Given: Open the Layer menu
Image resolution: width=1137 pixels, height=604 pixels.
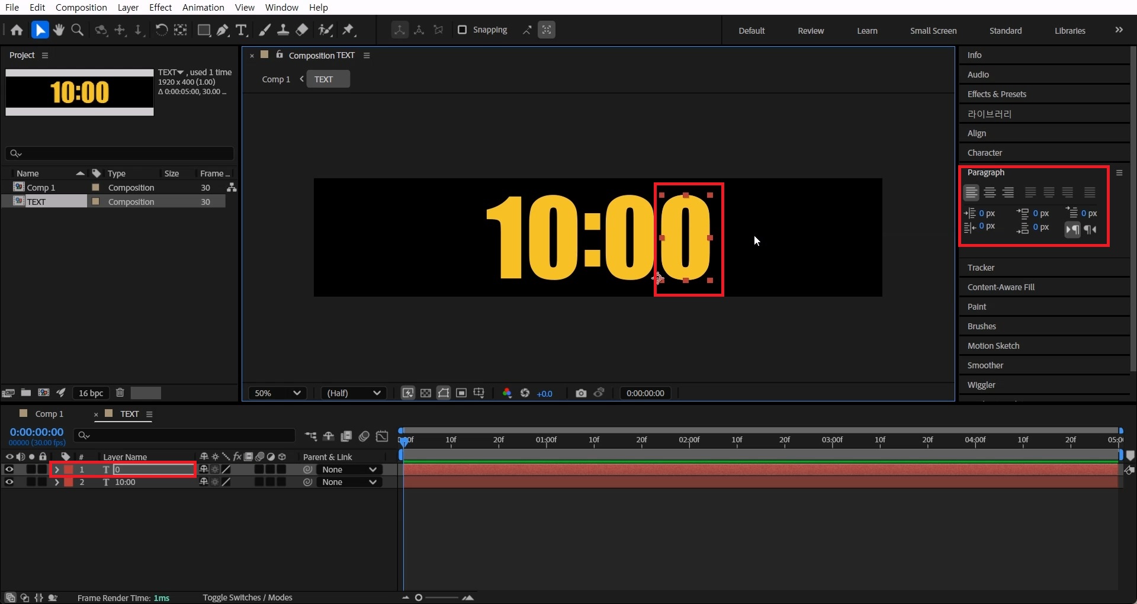Looking at the screenshot, I should (x=128, y=7).
